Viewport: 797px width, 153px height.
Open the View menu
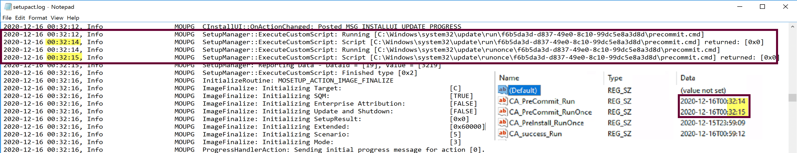57,18
